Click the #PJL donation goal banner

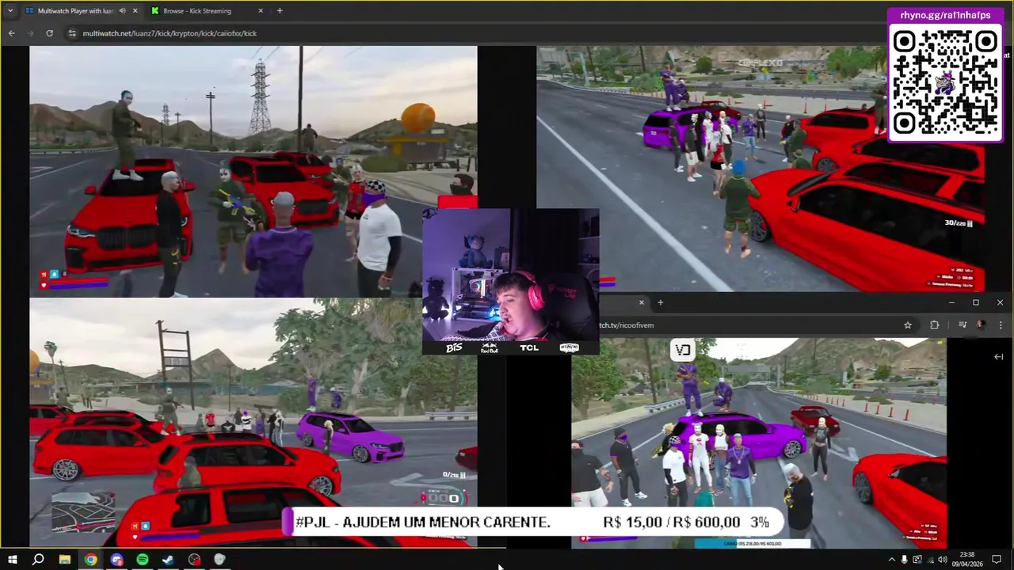532,522
